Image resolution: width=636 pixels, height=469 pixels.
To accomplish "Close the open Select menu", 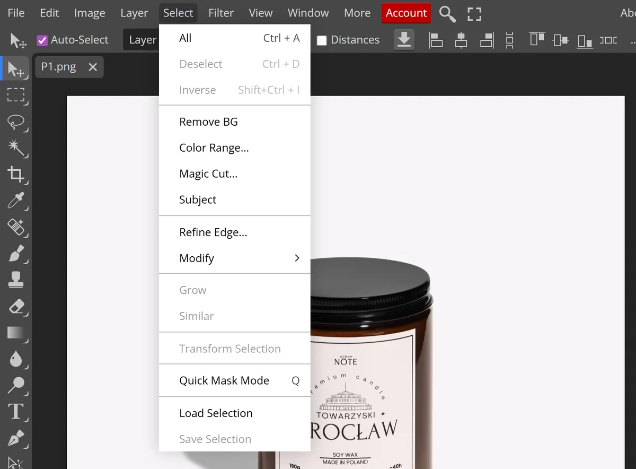I will coord(178,13).
